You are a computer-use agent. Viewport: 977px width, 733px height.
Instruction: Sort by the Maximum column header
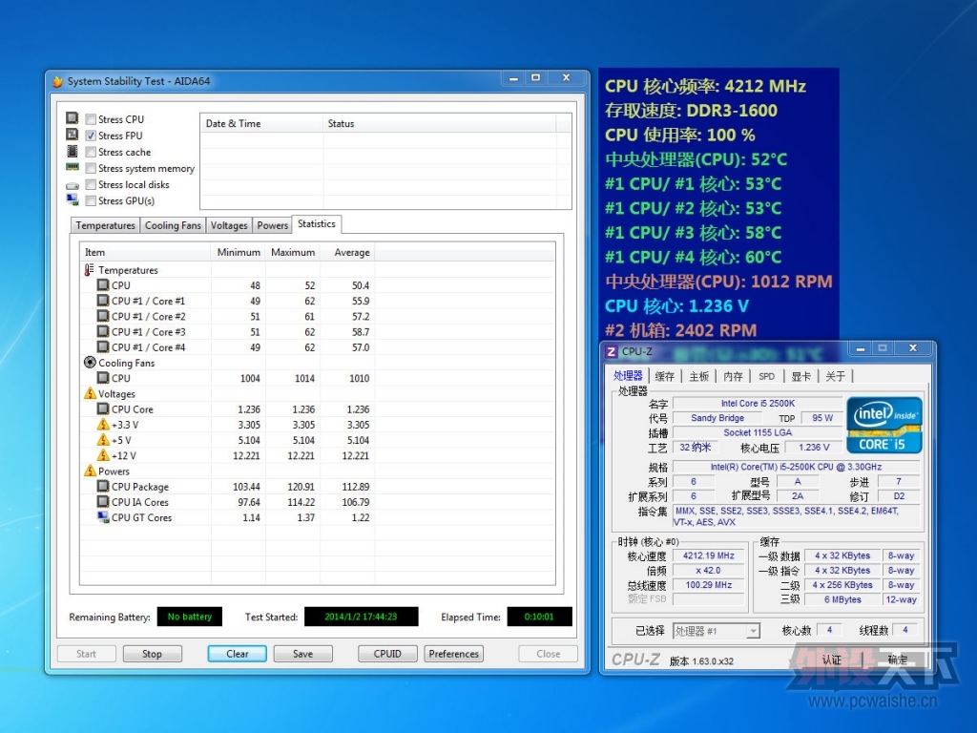(x=293, y=252)
